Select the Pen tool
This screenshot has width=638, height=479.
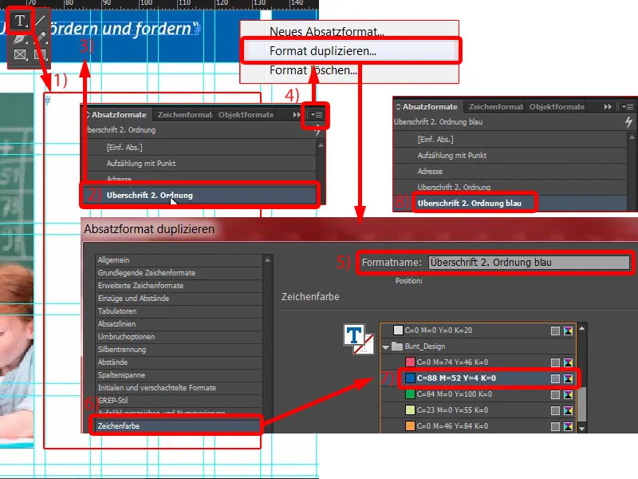tap(19, 38)
